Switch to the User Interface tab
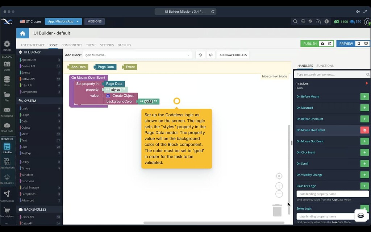The width and height of the screenshot is (371, 232). coord(33,45)
